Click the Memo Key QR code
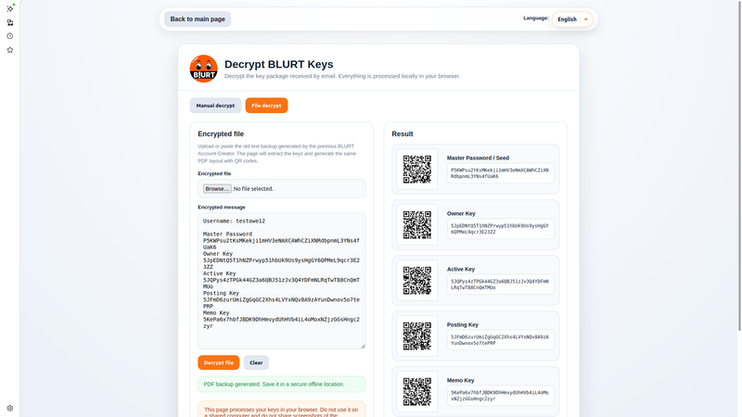742x417 pixels. (x=416, y=391)
